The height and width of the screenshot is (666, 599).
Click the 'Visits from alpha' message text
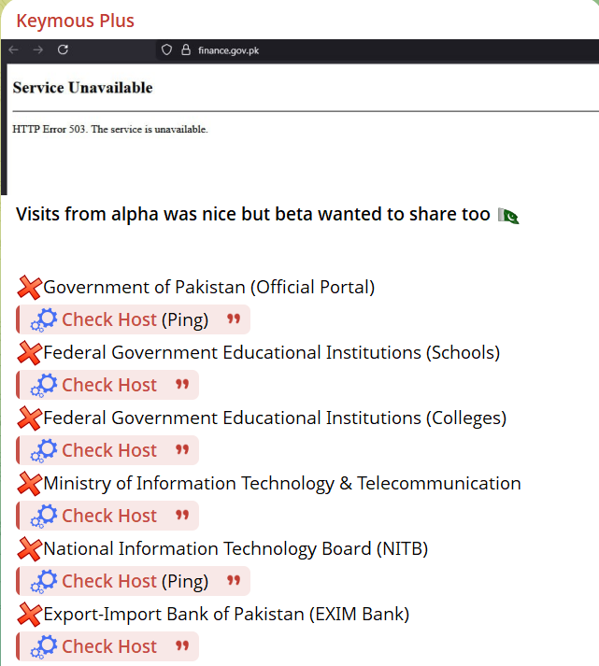tap(252, 215)
